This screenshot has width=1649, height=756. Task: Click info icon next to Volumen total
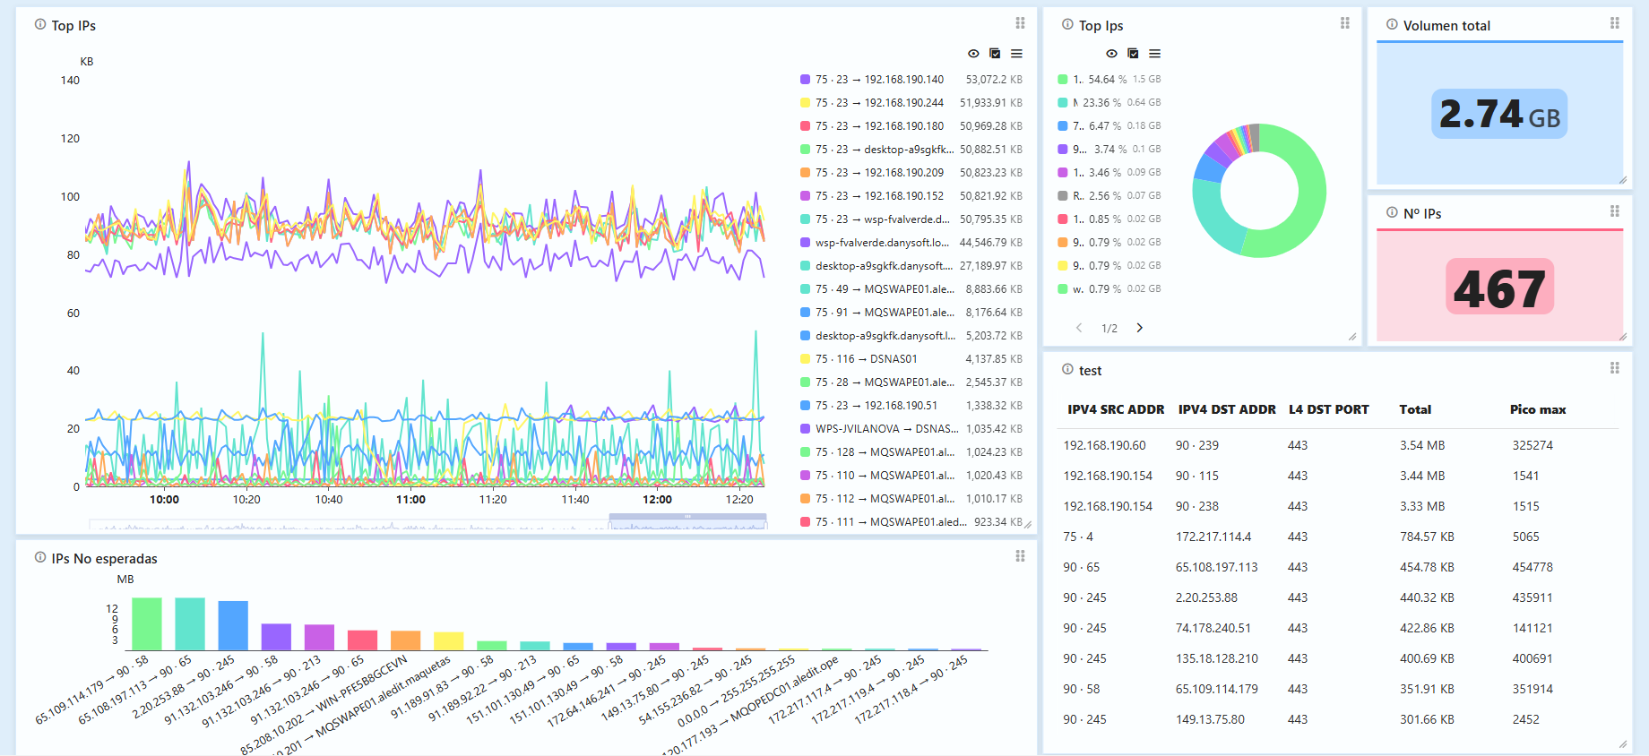(1392, 25)
